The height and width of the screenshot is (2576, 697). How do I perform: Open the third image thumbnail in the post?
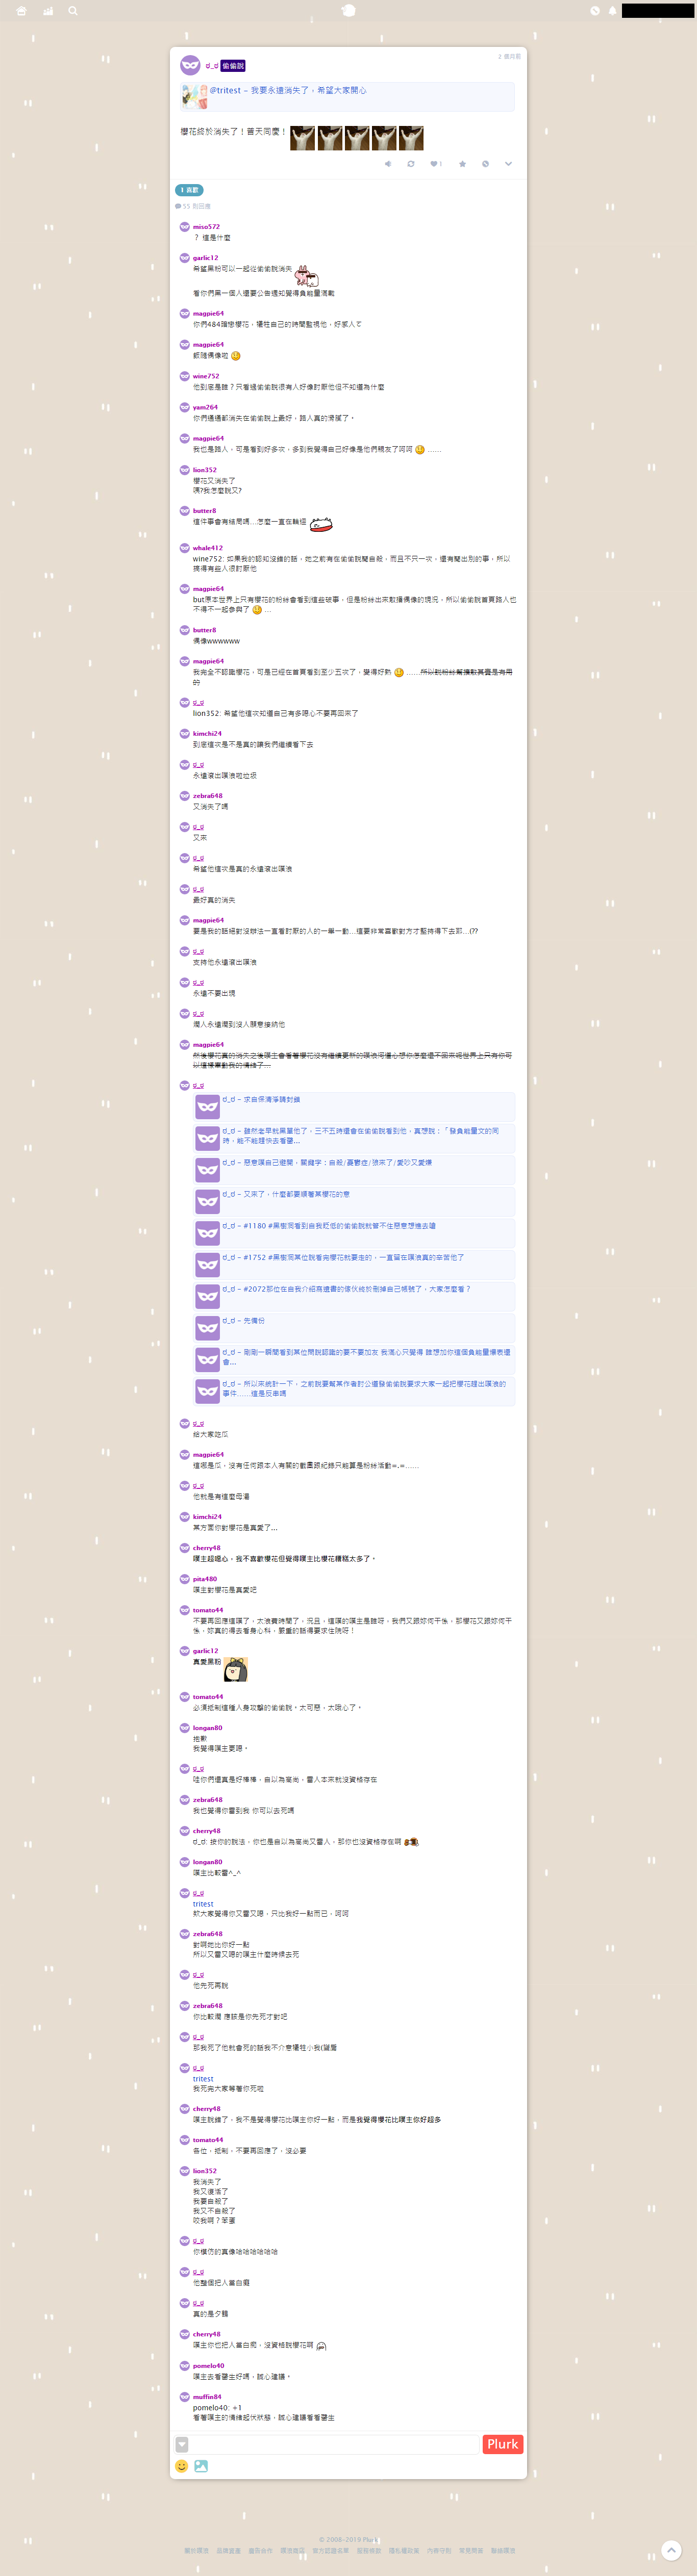[x=357, y=138]
